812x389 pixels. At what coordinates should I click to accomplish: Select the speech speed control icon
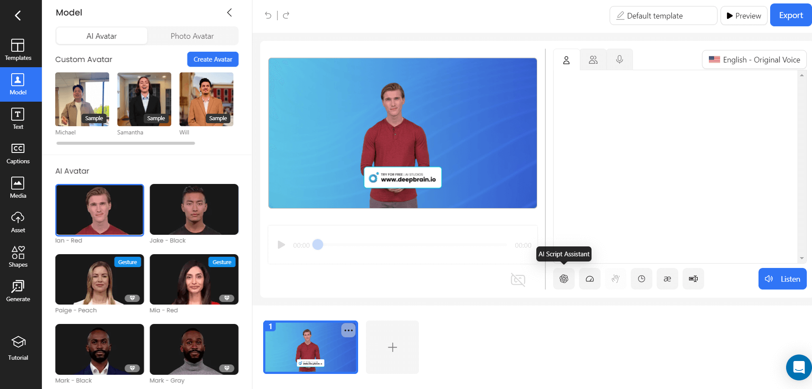[x=589, y=279]
